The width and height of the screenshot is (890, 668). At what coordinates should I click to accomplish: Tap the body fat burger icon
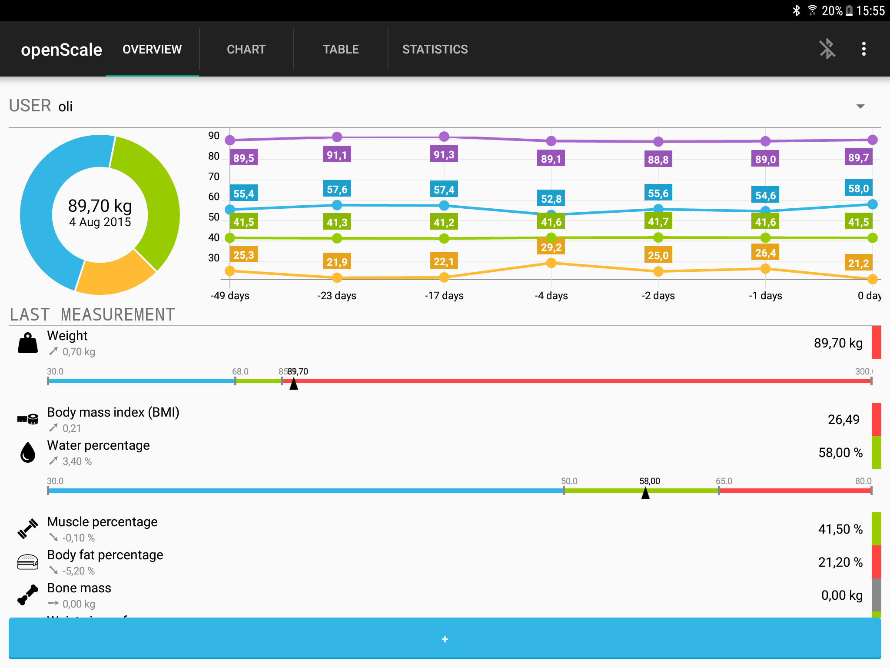(x=28, y=562)
